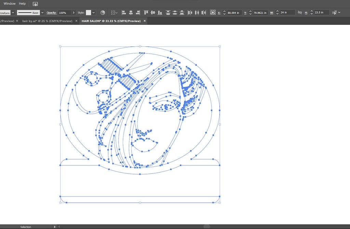Toggle constrain width and height proportions link

click(300, 13)
